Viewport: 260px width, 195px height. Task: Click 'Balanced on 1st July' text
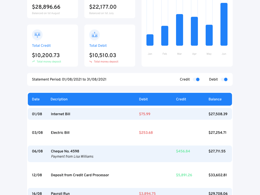[101, 13]
